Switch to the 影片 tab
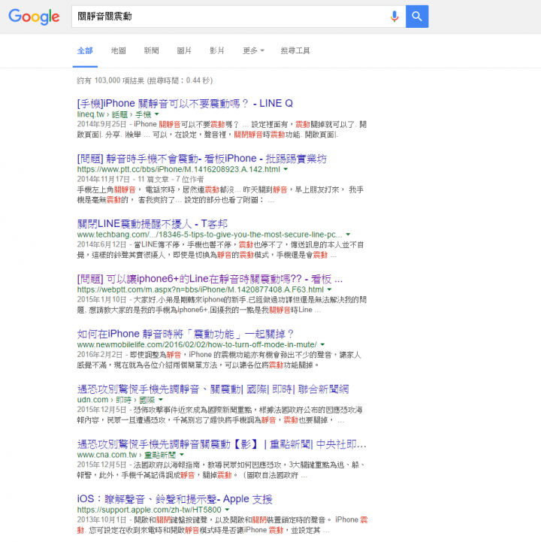The image size is (541, 542). [217, 51]
